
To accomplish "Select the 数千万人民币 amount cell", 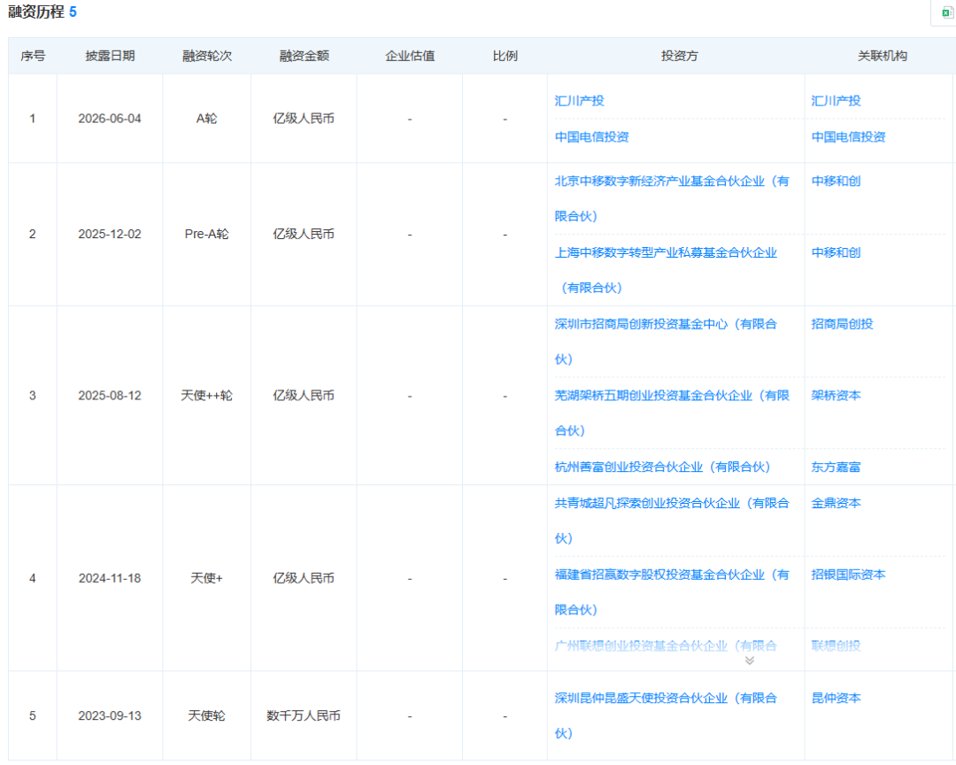I will (x=304, y=715).
